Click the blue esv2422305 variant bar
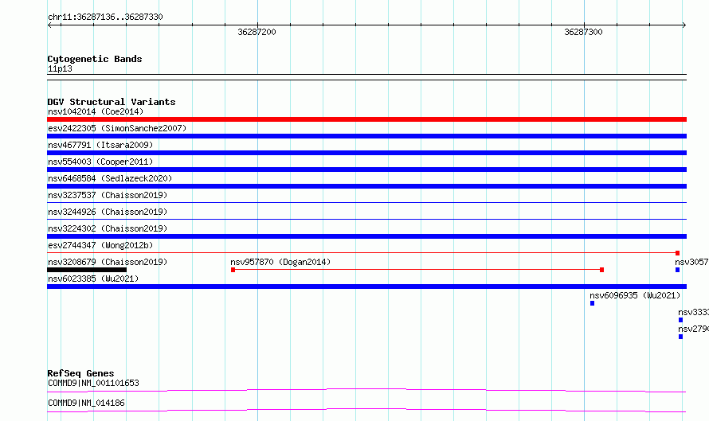 pyautogui.click(x=366, y=136)
